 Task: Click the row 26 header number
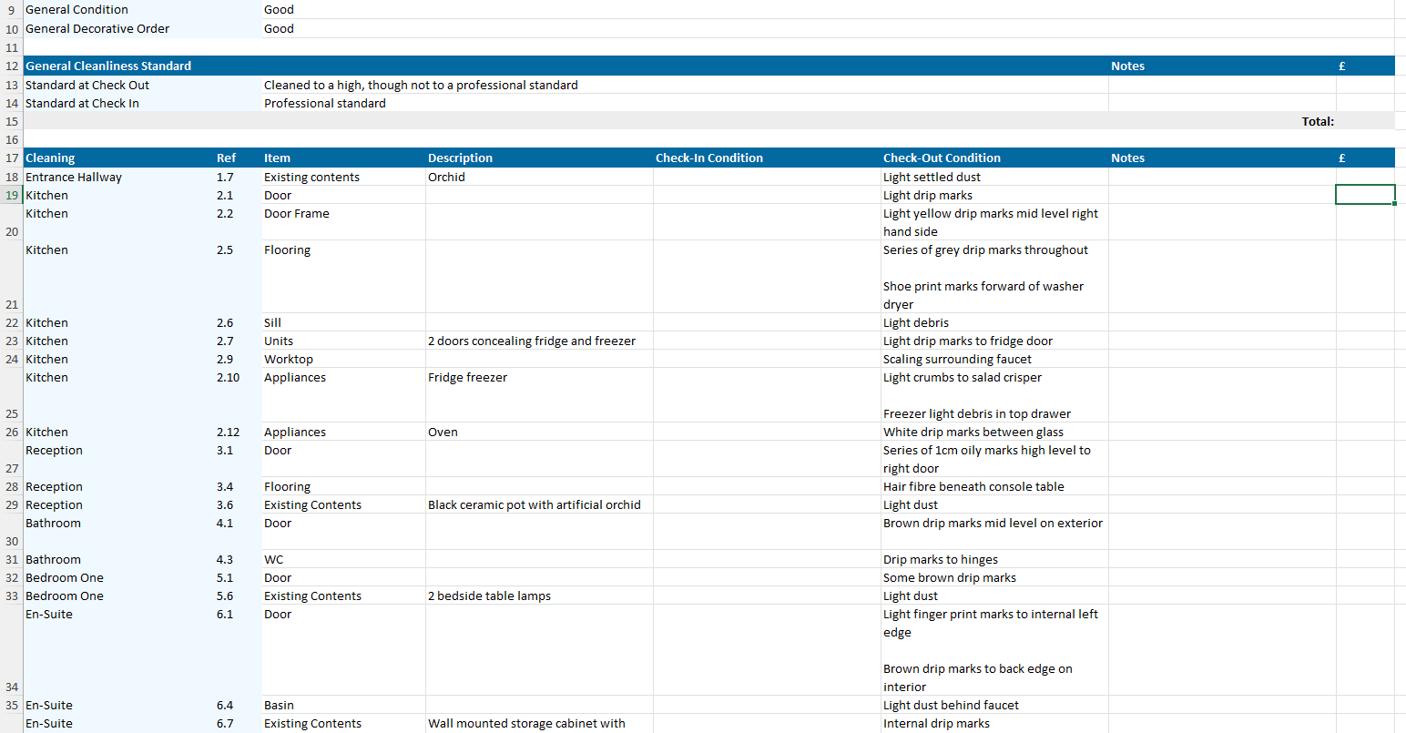click(12, 432)
